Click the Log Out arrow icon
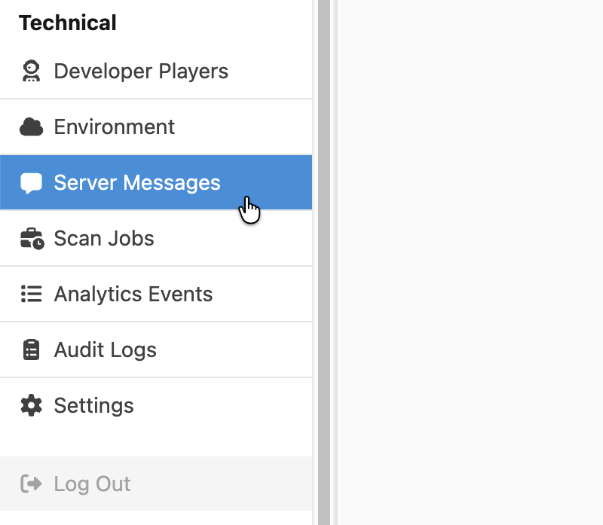 point(31,484)
